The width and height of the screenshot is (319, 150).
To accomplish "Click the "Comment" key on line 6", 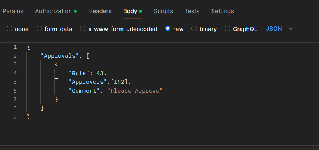I will (84, 91).
